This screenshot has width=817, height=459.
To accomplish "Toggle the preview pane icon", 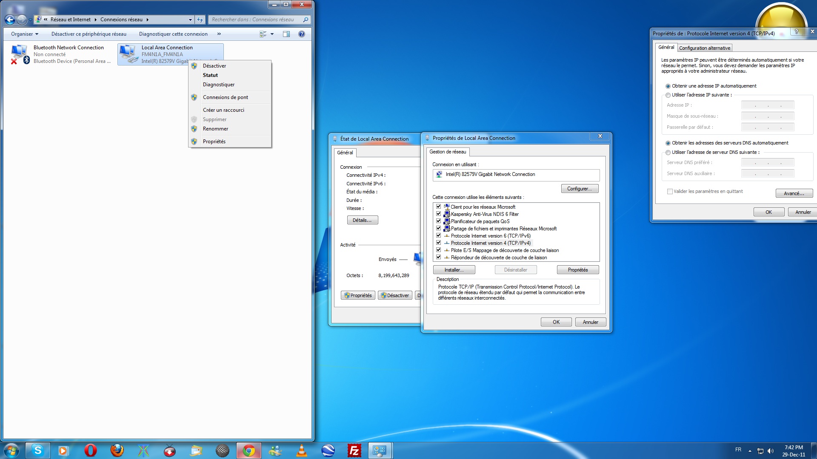I will click(x=286, y=34).
